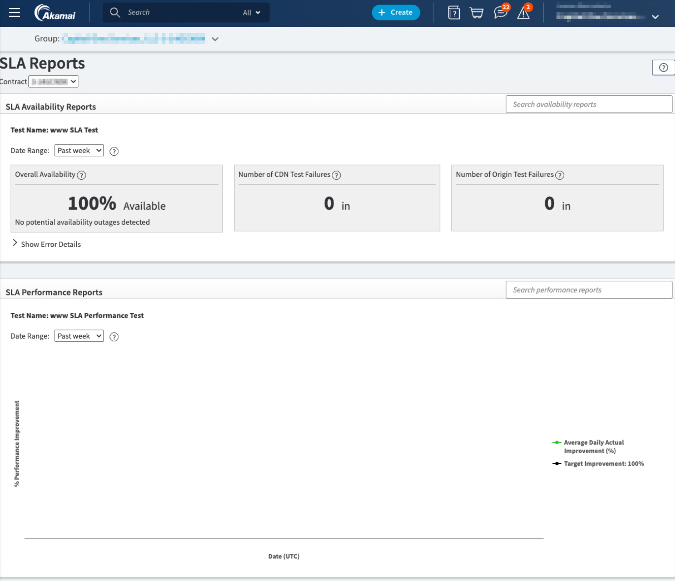675x581 pixels.
Task: Click help icon beside Overall Availability
Action: pyautogui.click(x=82, y=175)
